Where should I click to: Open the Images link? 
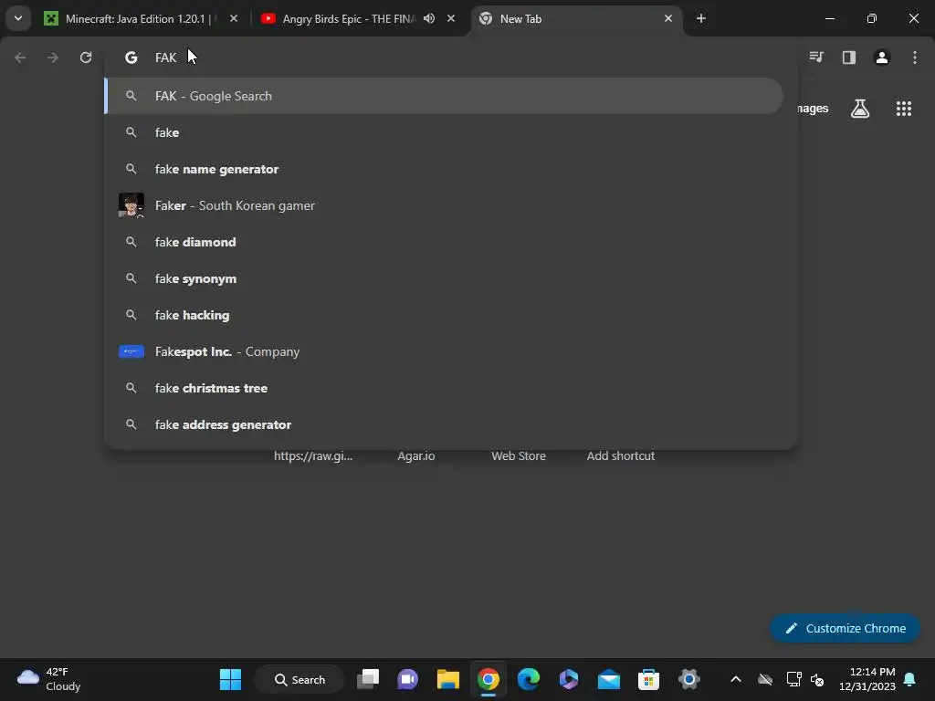pyautogui.click(x=812, y=109)
